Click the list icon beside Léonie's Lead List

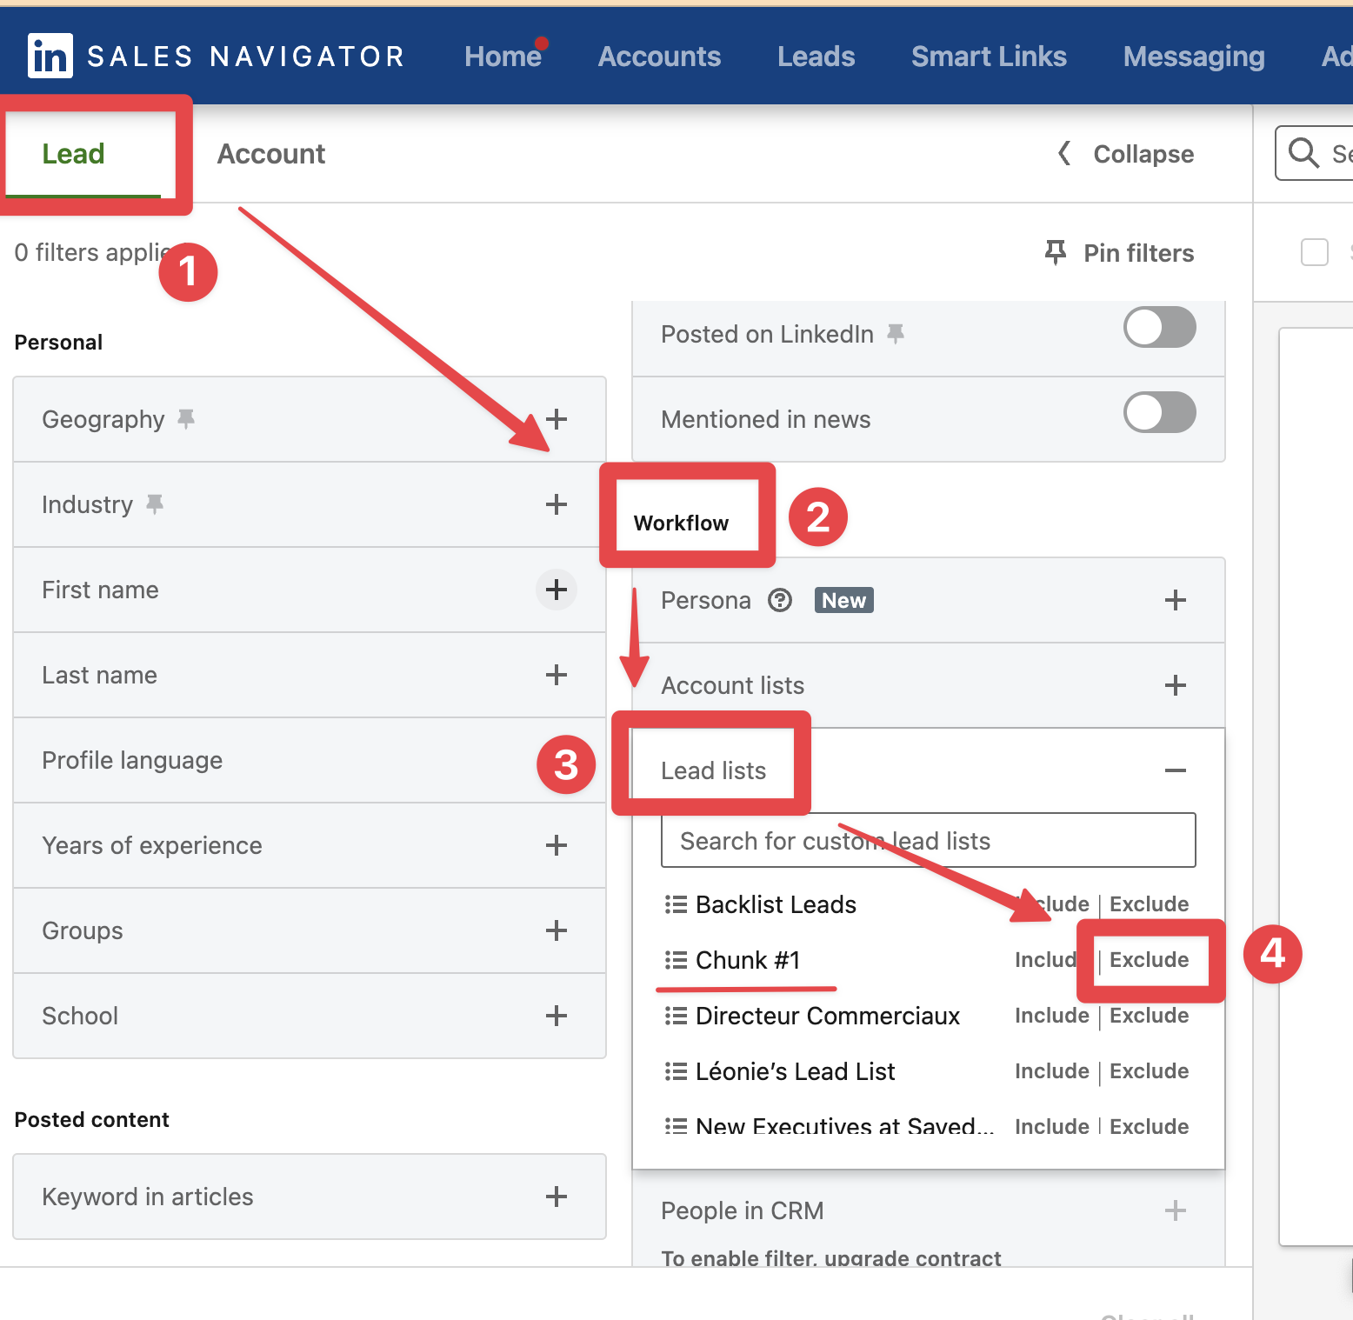click(676, 1071)
